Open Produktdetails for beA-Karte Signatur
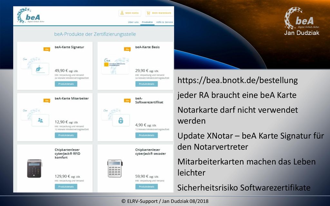Viewport: 330px width, 206px height. point(66,84)
